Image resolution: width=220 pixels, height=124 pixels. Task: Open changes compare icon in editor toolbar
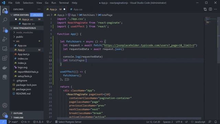point(205,9)
